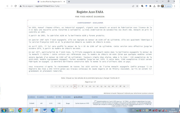Click the 'Rouge' coloris cell

pyautogui.click(x=68, y=103)
